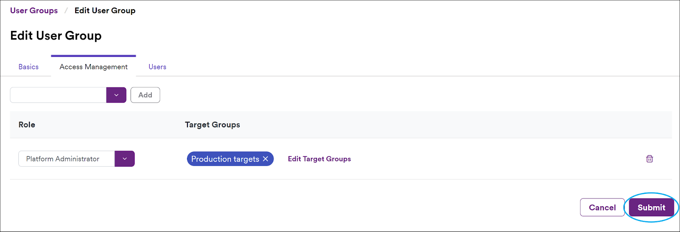The height and width of the screenshot is (232, 680).
Task: Click the Production targets chip label
Action: pyautogui.click(x=225, y=159)
